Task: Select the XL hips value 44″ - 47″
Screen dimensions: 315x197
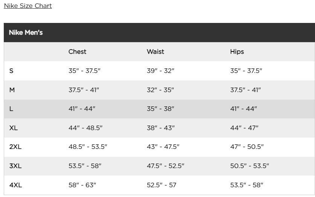Action: coord(244,128)
